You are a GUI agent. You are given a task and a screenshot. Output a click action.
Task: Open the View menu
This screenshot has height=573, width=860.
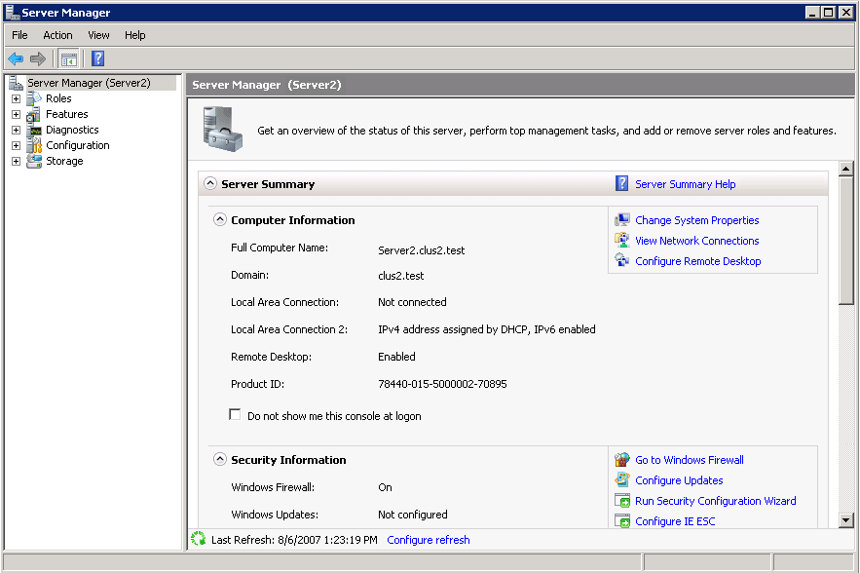point(98,35)
